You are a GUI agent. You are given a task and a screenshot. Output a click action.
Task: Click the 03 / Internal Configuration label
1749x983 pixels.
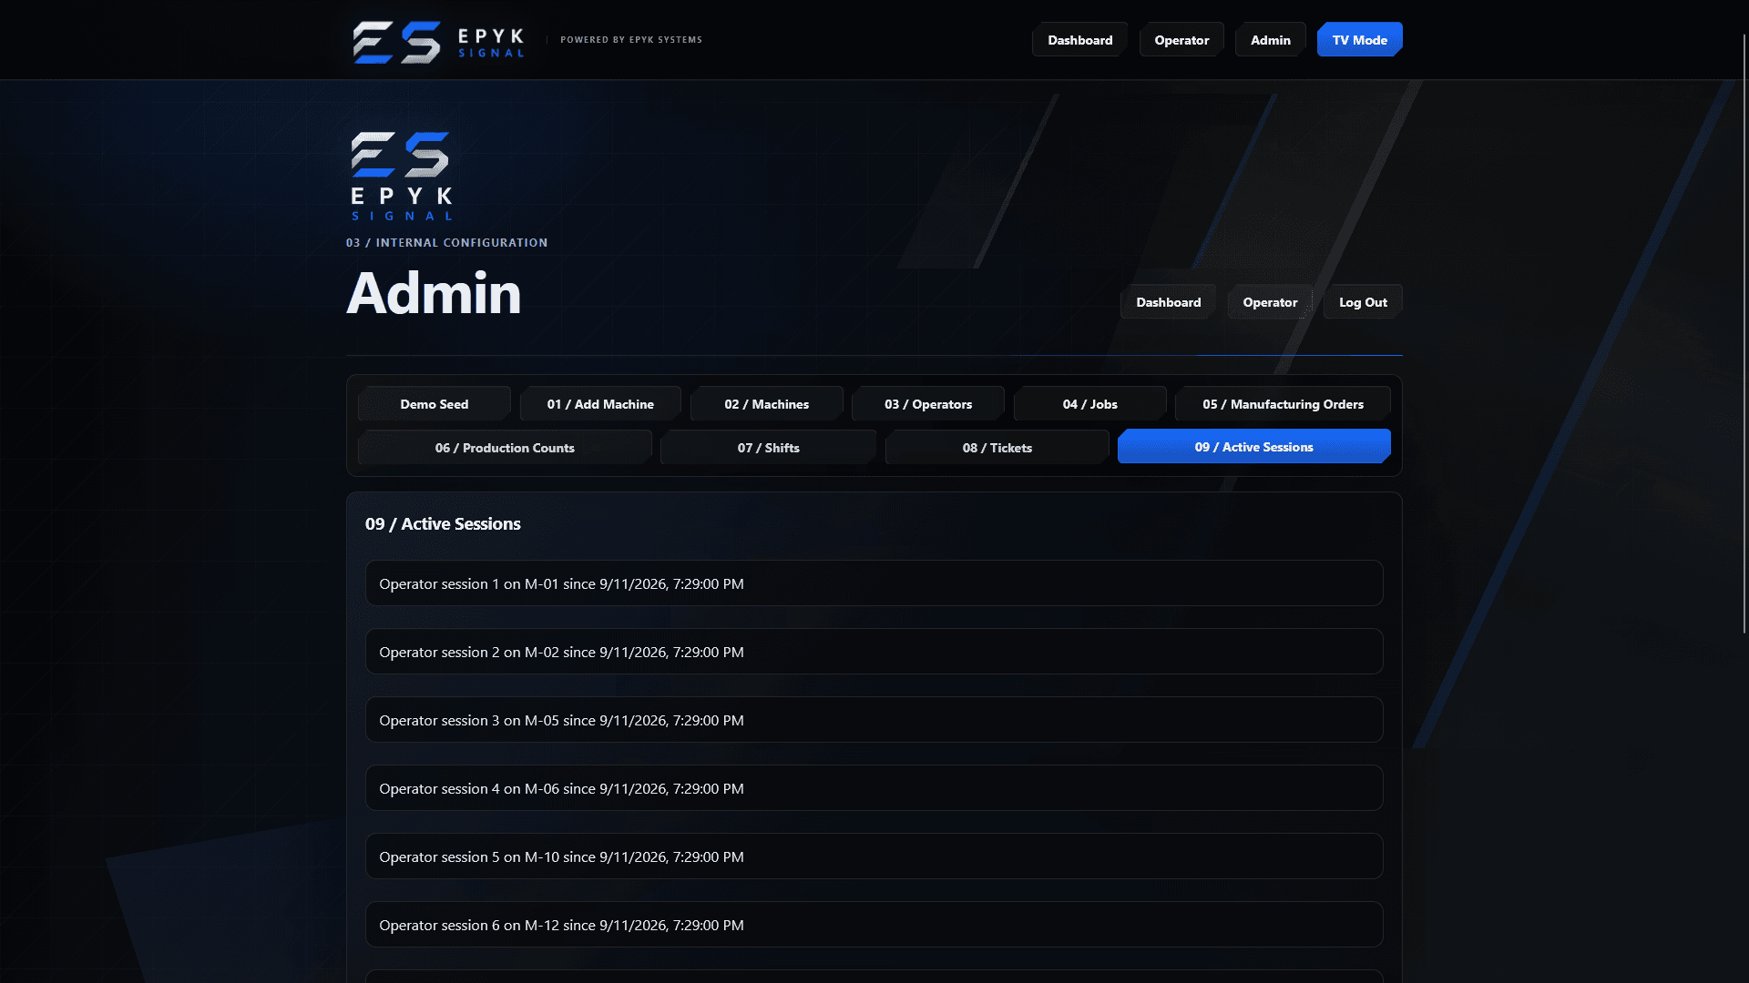[x=446, y=243]
